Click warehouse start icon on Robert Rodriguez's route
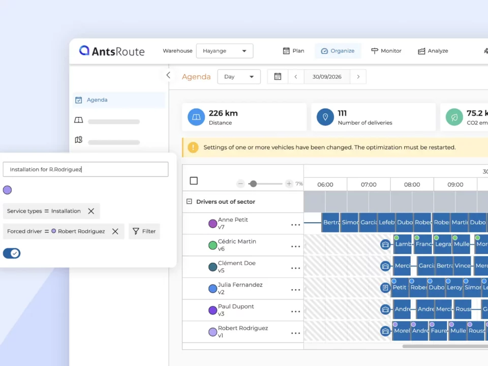The image size is (488, 366). (x=385, y=331)
